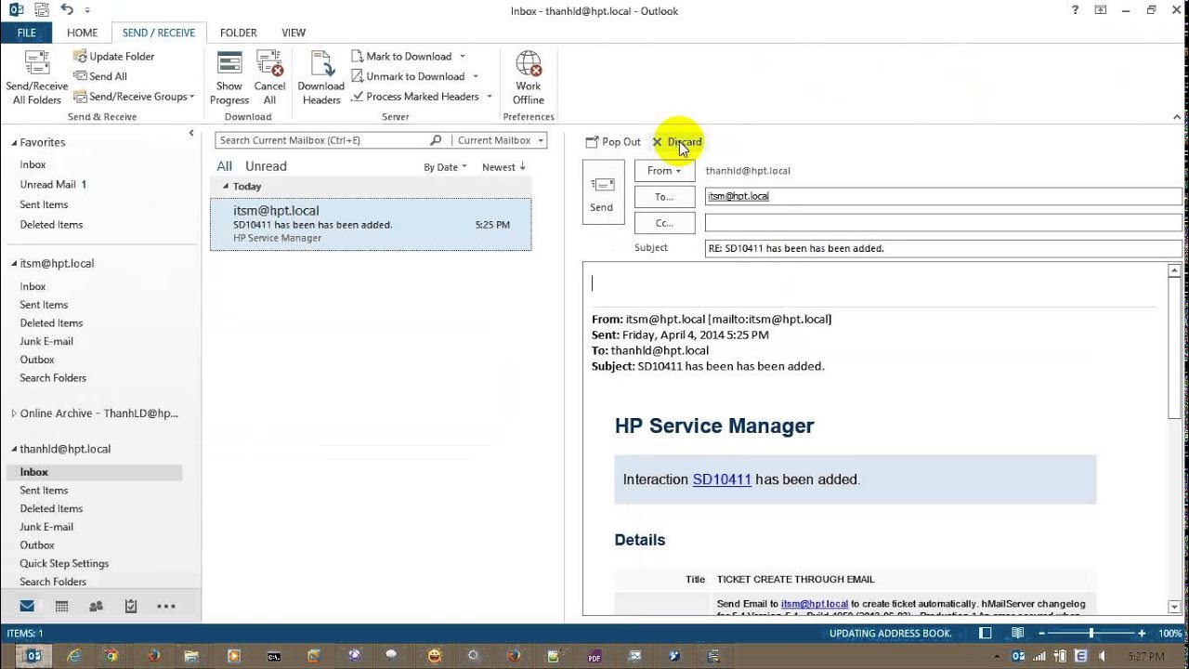Viewport: 1189px width, 669px height.
Task: Click in the Cc input field
Action: point(943,223)
